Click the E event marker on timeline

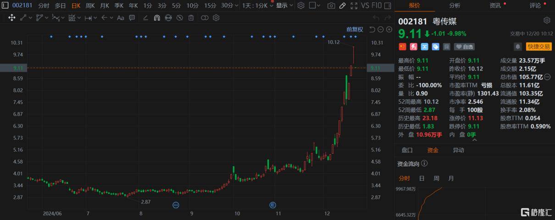click(272, 205)
